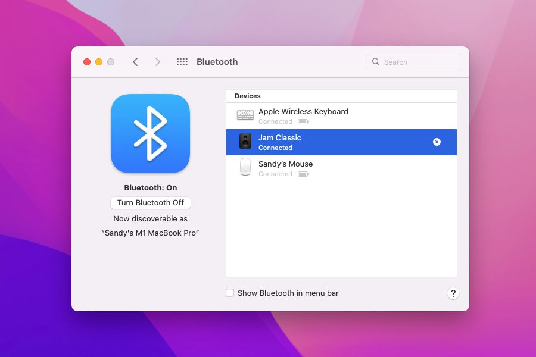Click the large Bluetooth logo icon
Image resolution: width=536 pixels, height=357 pixels.
151,133
